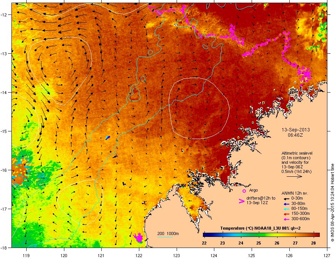Click the 'Temperature (°C) NOAA18_L3U 80% ql>=2' title
Screen dimensions: 335x259
260,229
